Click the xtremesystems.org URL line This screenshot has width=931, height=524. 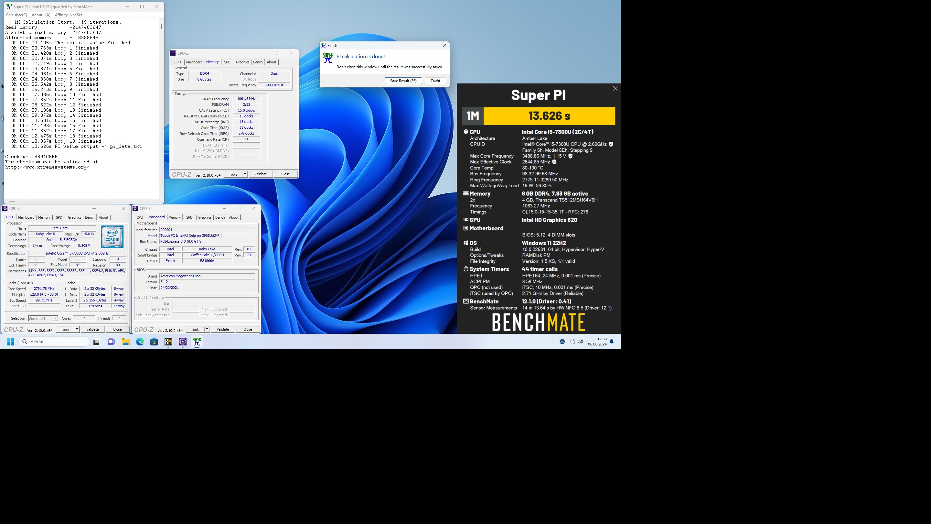tap(47, 167)
